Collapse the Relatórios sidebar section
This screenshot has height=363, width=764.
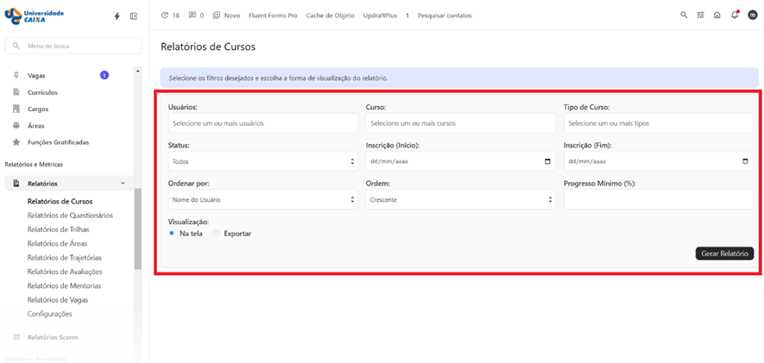pos(123,184)
